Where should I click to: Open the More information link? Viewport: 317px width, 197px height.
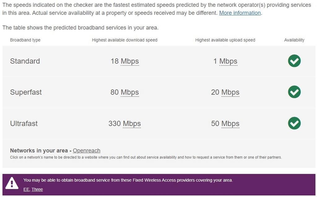coord(240,13)
